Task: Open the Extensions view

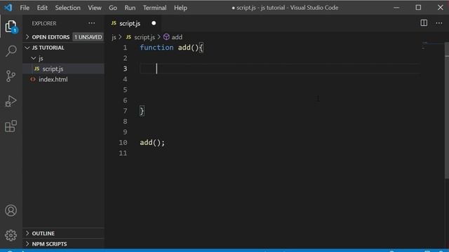Action: point(11,126)
